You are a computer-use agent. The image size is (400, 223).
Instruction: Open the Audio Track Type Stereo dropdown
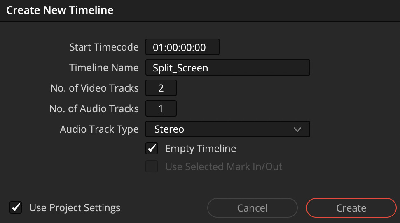tap(227, 129)
